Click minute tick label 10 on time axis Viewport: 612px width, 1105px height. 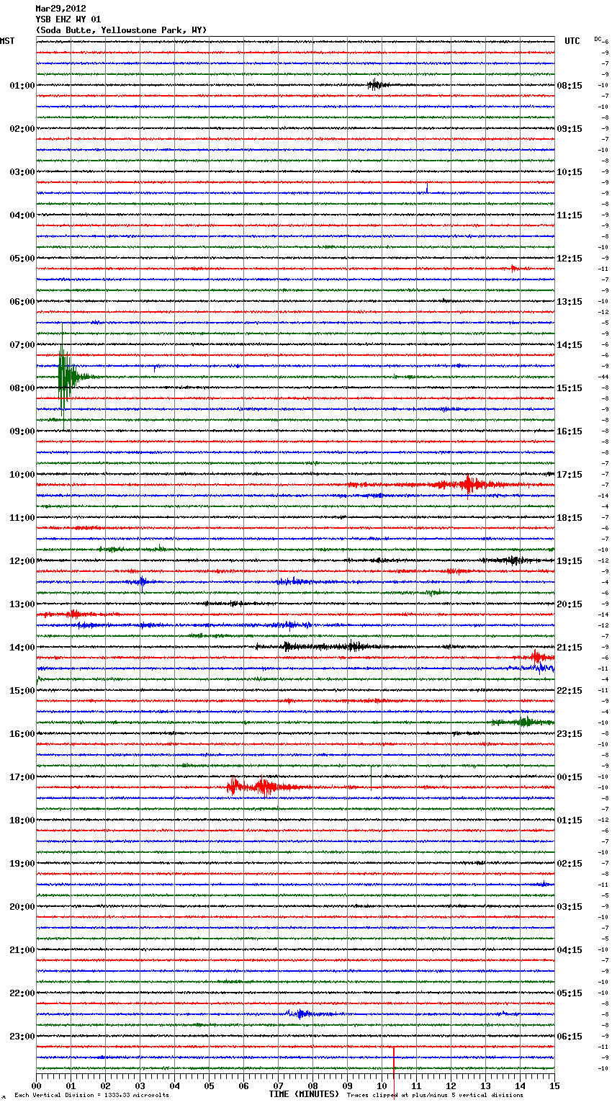382,1086
